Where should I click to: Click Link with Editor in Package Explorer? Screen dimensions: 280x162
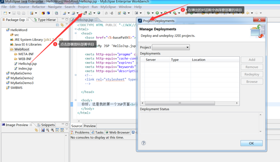[x=62, y=25]
